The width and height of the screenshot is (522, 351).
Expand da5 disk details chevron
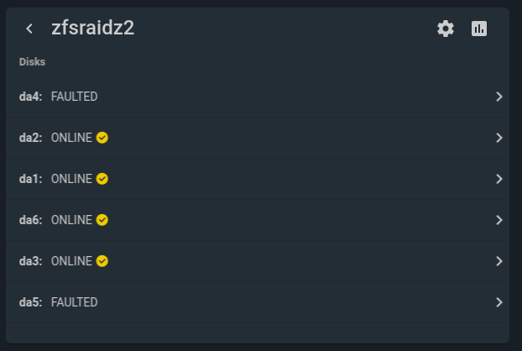click(499, 302)
